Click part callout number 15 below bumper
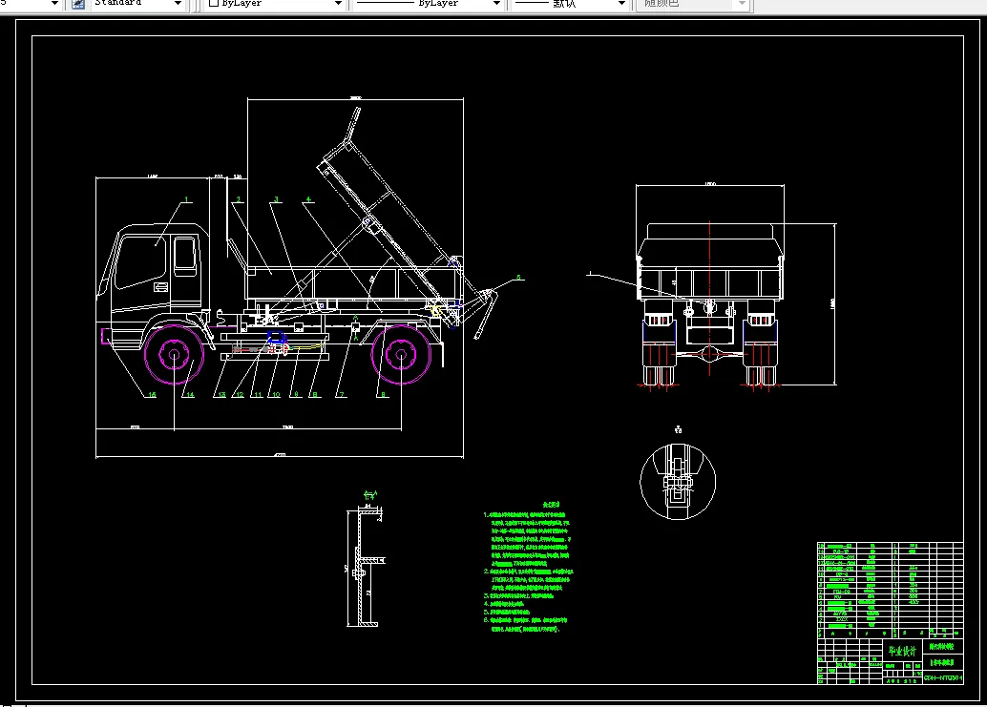987x707 pixels. click(152, 394)
